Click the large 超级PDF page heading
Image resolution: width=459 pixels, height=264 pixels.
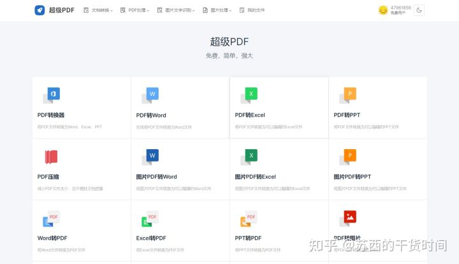click(x=229, y=41)
